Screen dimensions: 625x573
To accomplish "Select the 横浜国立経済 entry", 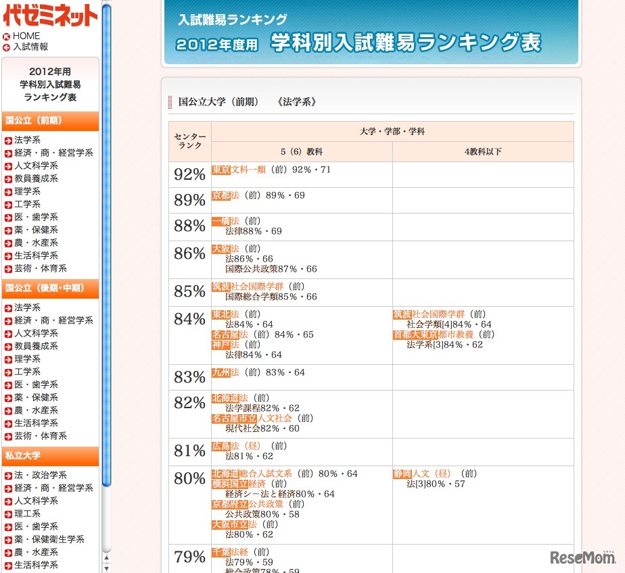I will tap(239, 484).
